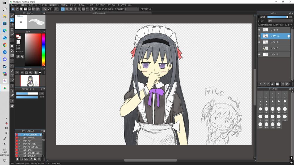Open Steam from Windows taskbar

coord(5,67)
